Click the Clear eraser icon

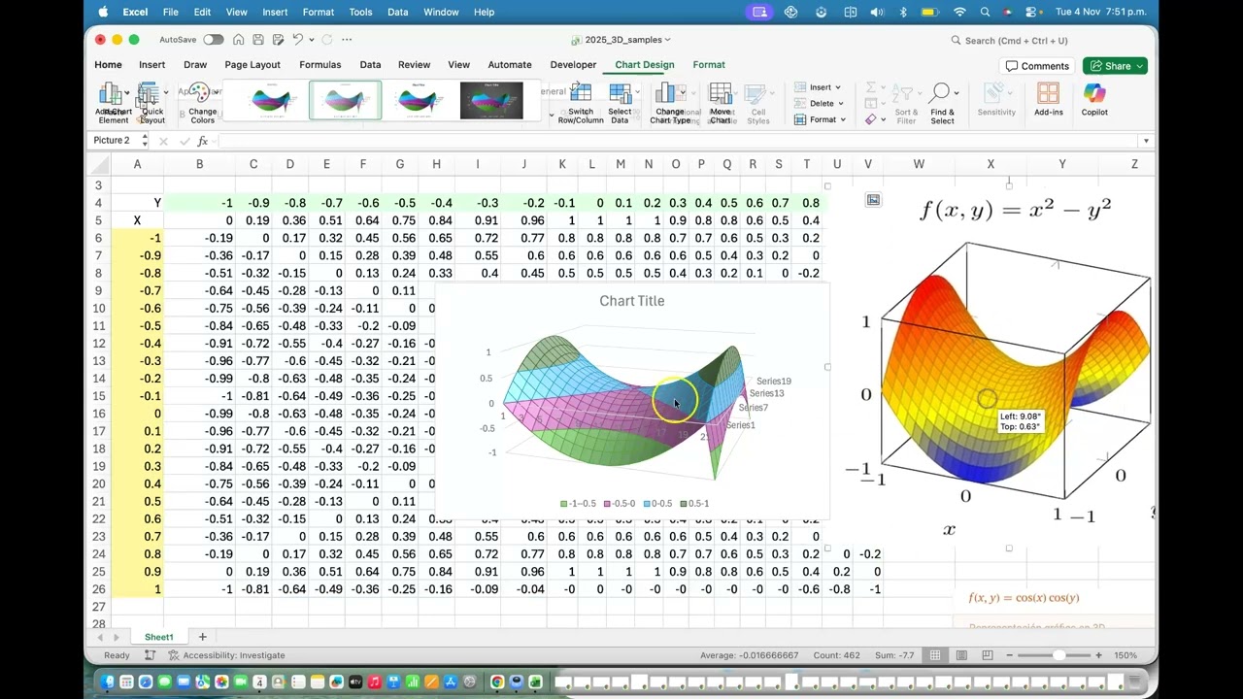click(x=870, y=119)
